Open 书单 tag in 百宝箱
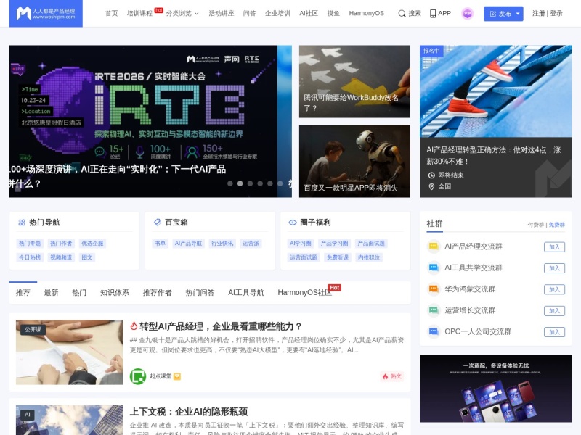The image size is (581, 435). click(x=160, y=244)
